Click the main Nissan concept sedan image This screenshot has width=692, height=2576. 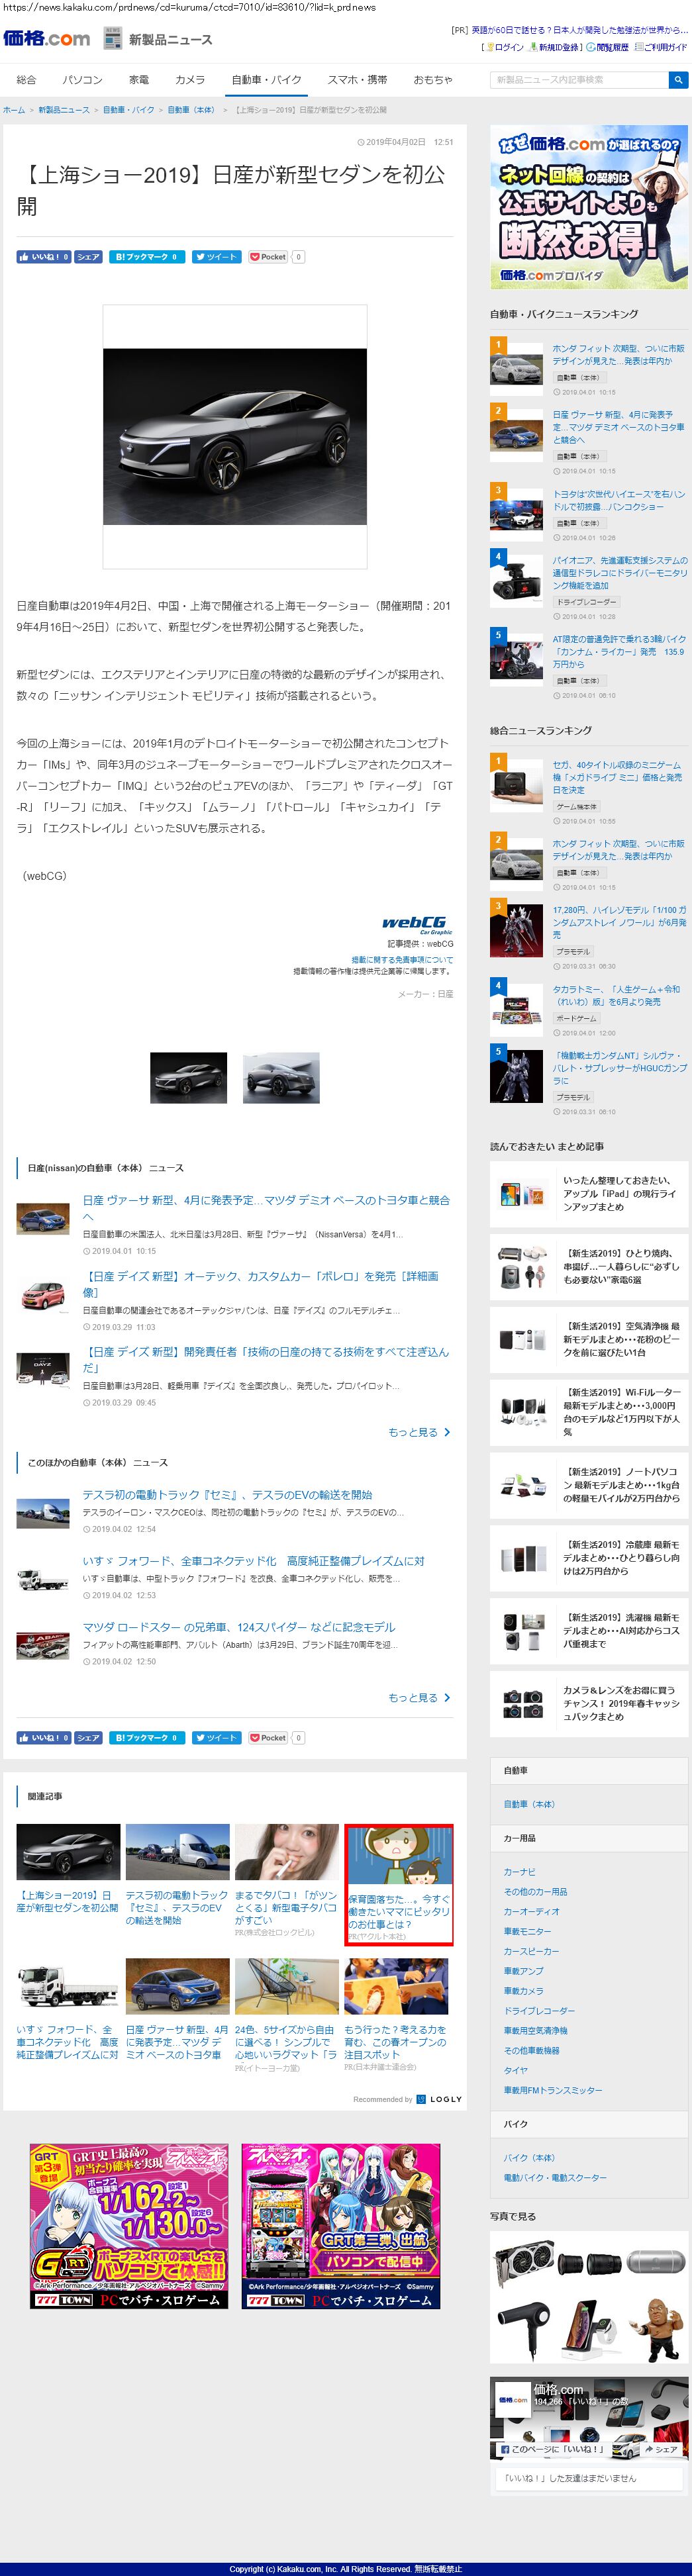tap(235, 437)
